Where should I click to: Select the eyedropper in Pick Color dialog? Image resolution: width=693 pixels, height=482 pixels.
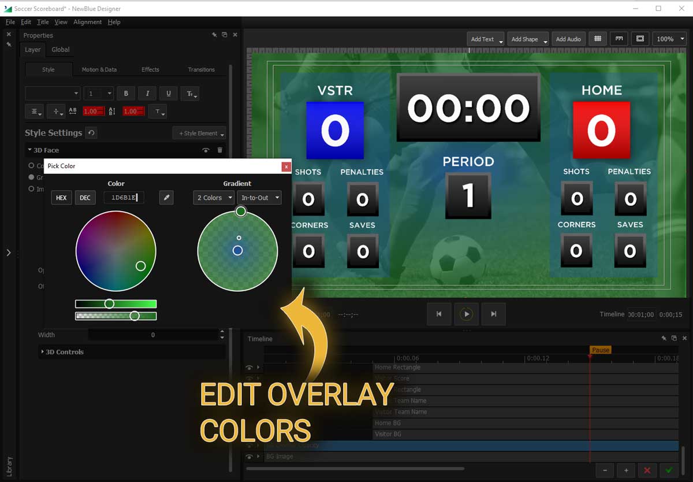166,197
